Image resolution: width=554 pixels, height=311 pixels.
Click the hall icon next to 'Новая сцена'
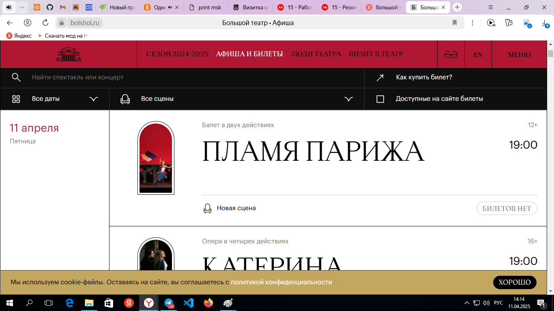(207, 209)
